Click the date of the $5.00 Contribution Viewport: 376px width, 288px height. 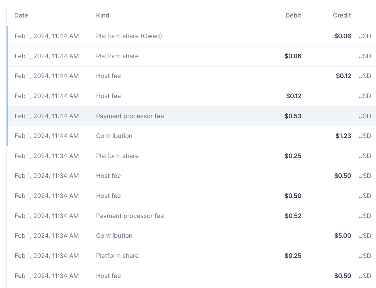(x=47, y=236)
